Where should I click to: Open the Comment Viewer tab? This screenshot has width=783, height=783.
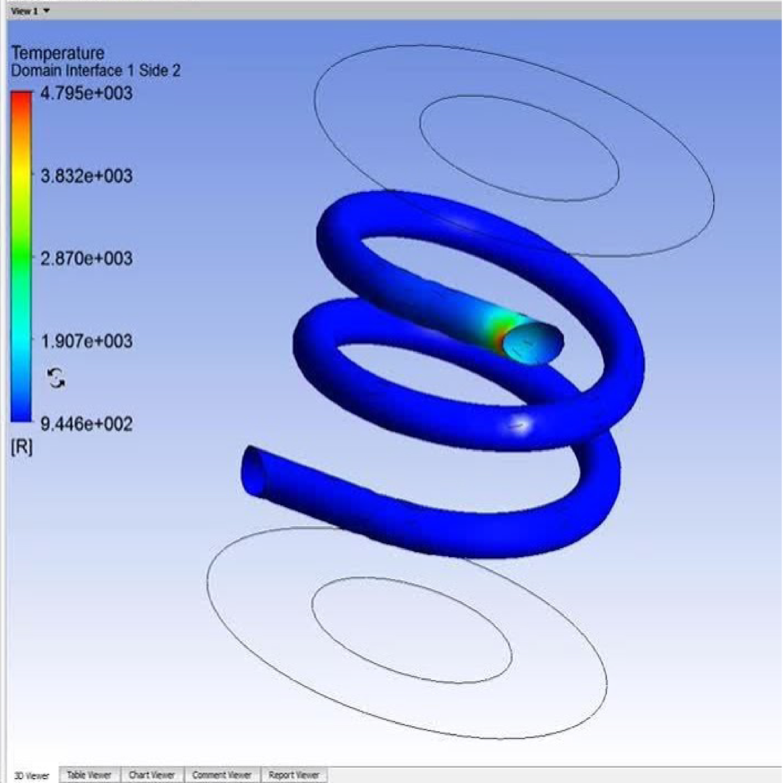(222, 775)
